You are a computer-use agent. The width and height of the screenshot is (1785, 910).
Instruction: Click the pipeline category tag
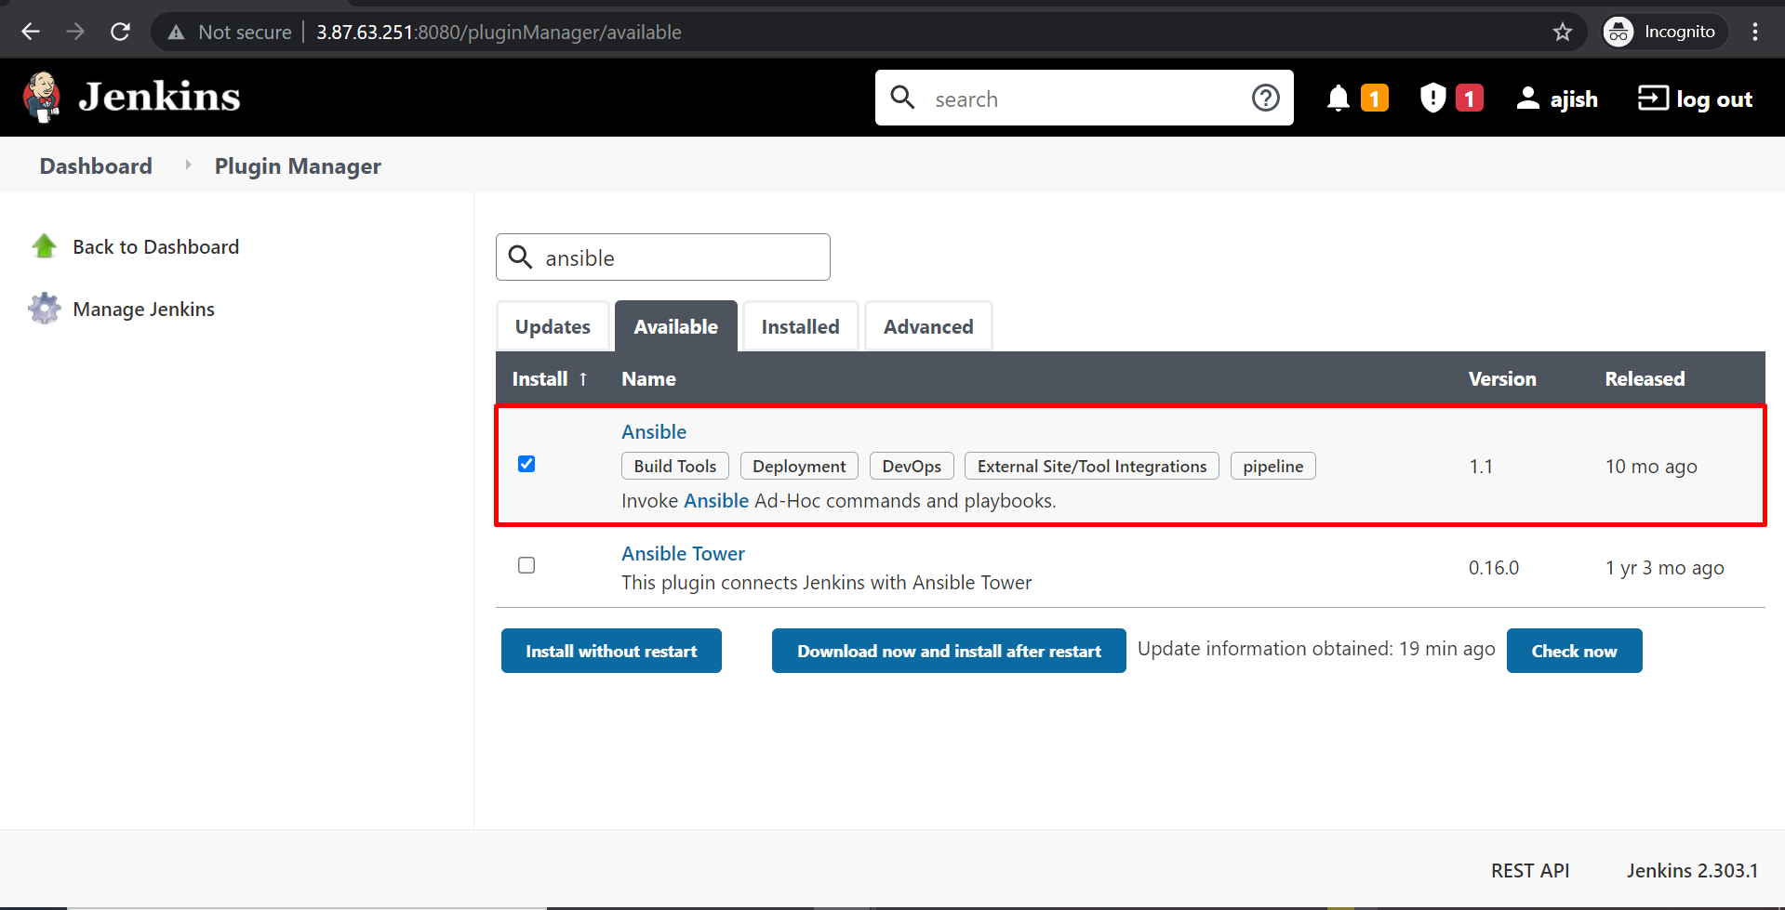point(1273,466)
